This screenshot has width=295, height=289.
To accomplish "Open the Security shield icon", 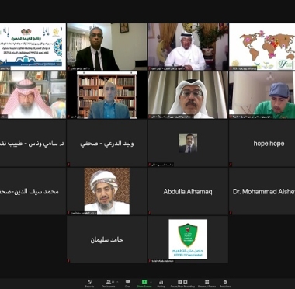I will click(x=89, y=282).
